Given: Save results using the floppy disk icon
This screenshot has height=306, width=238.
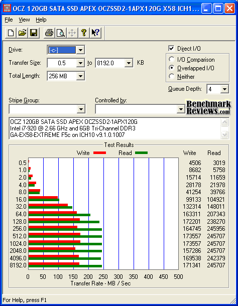Looking at the screenshot, I should coord(34,33).
